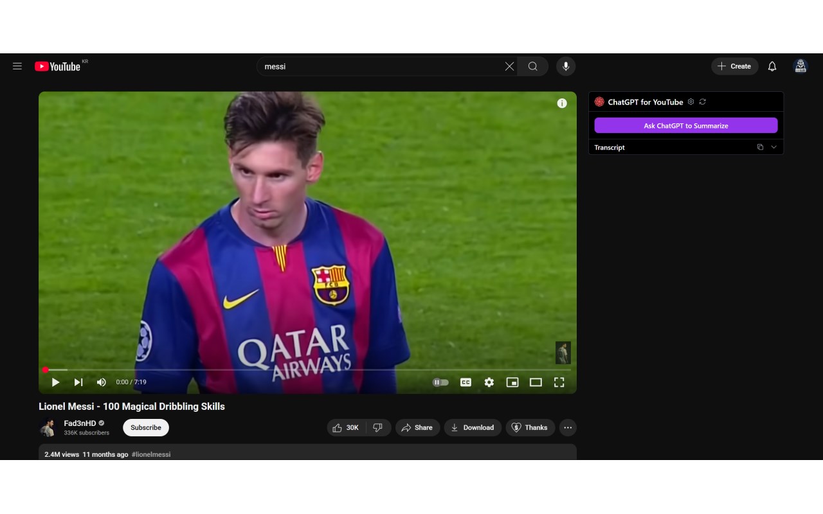Click the 336K subscribers text
The image size is (823, 514).
87,433
